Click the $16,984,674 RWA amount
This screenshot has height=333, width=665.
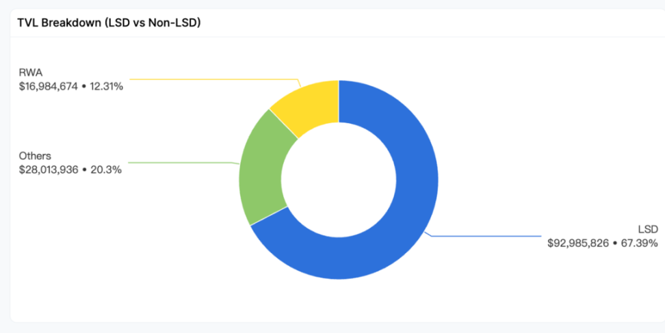click(x=49, y=87)
